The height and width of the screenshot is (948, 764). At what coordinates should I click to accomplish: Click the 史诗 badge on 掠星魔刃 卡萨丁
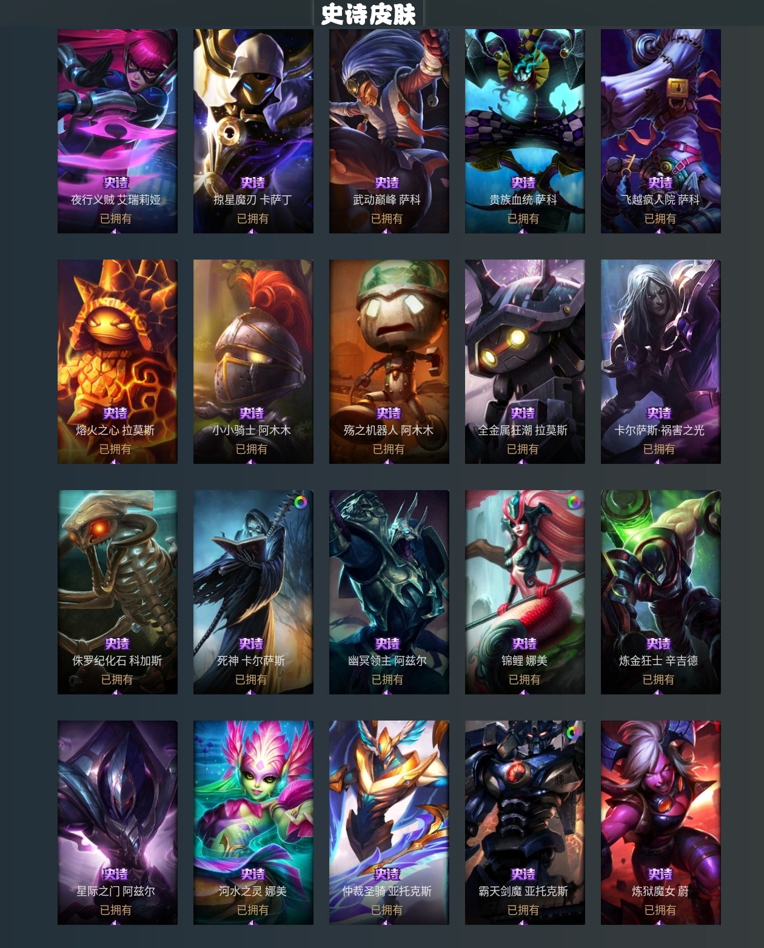[252, 183]
